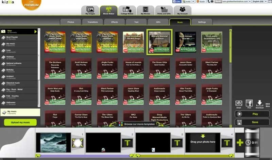Click the text T icon after slide 2
This screenshot has width=272, height=160.
[127, 143]
